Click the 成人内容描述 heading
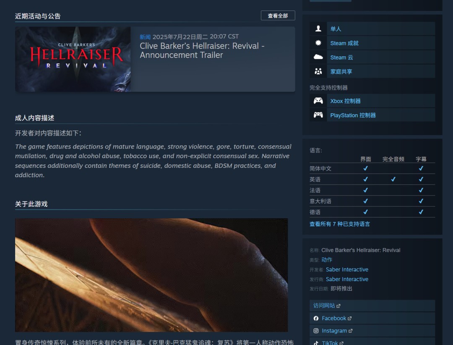Screen dimensions: 453x345 pos(35,118)
